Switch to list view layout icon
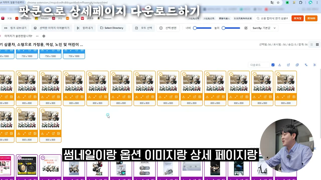Viewport: 321px width, 180px height. coord(311,44)
